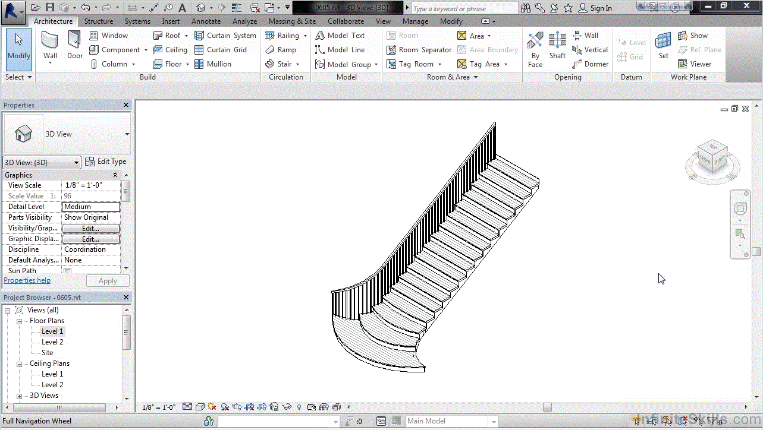The image size is (763, 430).
Task: Toggle Show work plane visibility
Action: [693, 36]
